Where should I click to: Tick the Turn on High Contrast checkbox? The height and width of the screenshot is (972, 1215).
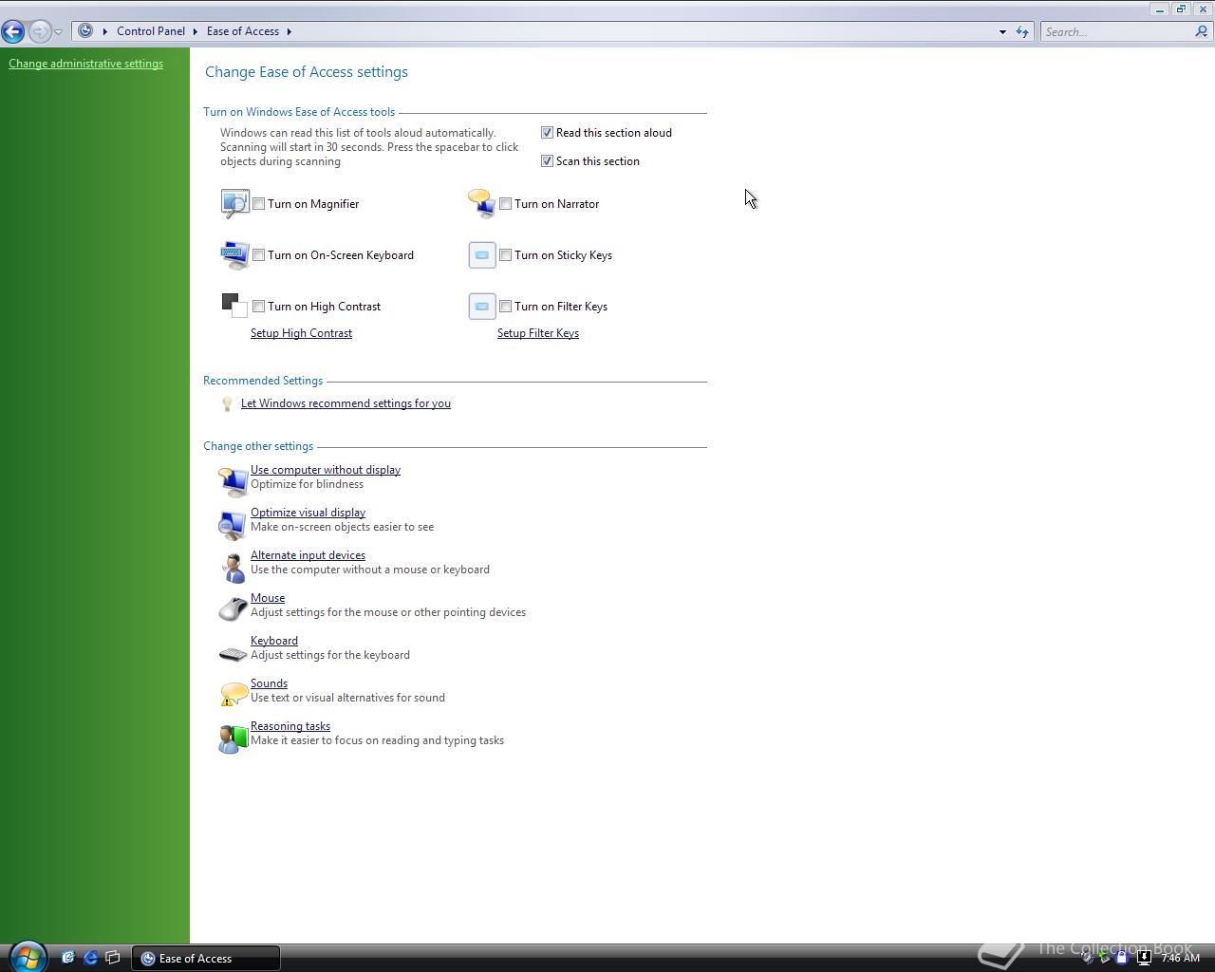coord(258,306)
